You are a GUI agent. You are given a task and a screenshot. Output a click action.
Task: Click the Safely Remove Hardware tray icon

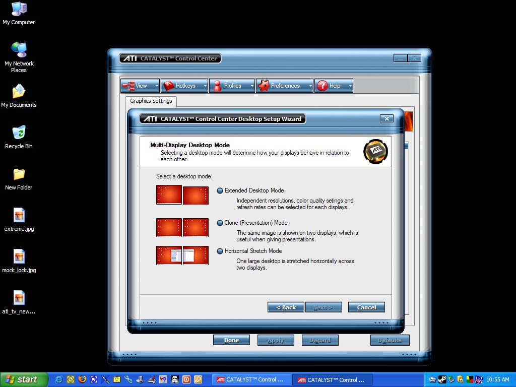[451, 380]
